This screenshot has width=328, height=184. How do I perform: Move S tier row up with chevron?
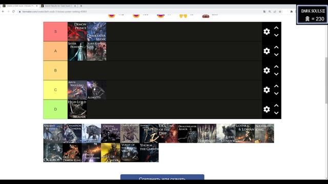click(x=276, y=28)
